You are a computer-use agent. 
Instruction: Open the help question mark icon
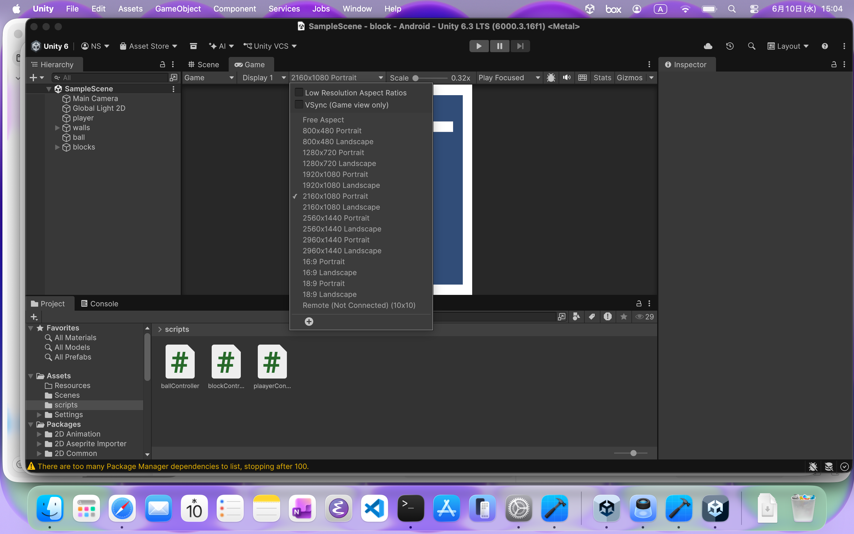click(825, 46)
